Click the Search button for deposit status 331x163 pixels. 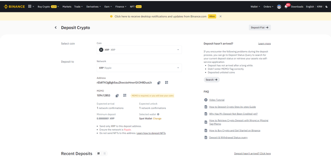(x=211, y=80)
